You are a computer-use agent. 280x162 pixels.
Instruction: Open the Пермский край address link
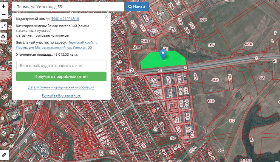82,43
